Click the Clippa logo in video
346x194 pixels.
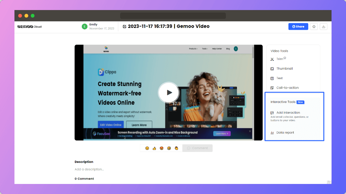click(107, 72)
